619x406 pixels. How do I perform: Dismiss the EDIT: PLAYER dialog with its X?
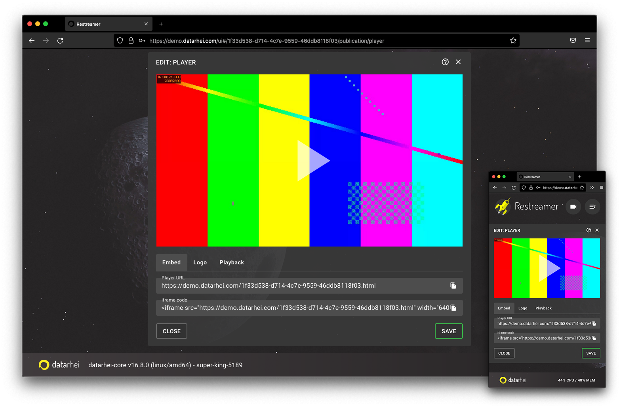click(x=458, y=62)
